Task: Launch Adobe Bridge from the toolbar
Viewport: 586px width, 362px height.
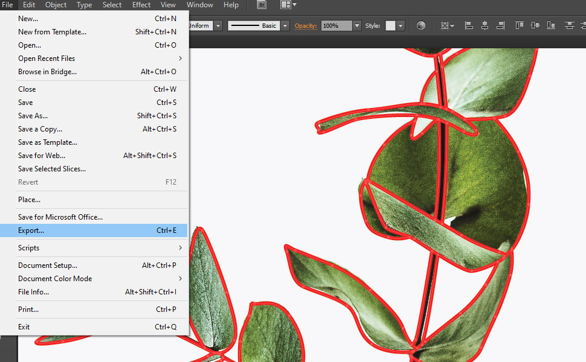Action: (261, 5)
